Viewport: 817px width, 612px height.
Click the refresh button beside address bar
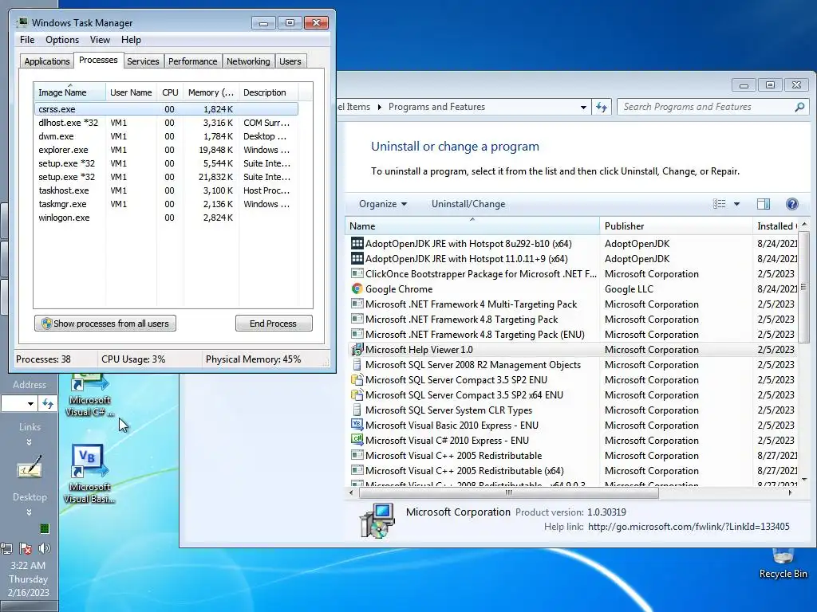click(x=602, y=107)
